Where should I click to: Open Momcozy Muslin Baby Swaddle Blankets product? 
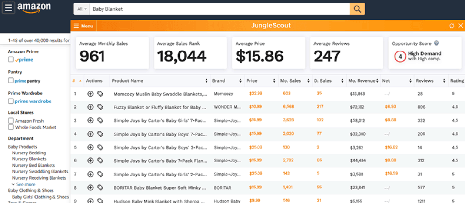[160, 94]
